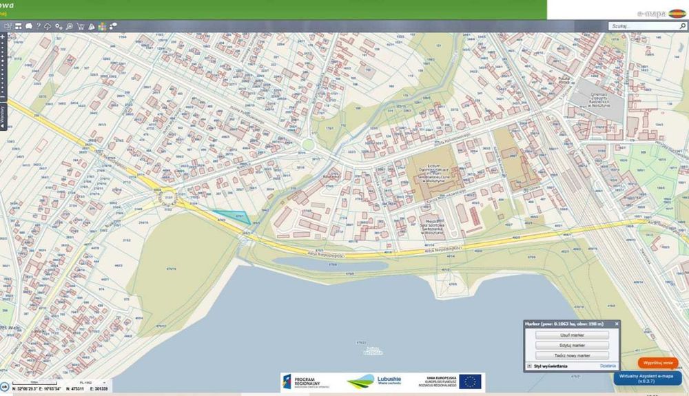Open the Wirtualny Asystent e-mapa button
This screenshot has width=689, height=396.
coord(646,379)
